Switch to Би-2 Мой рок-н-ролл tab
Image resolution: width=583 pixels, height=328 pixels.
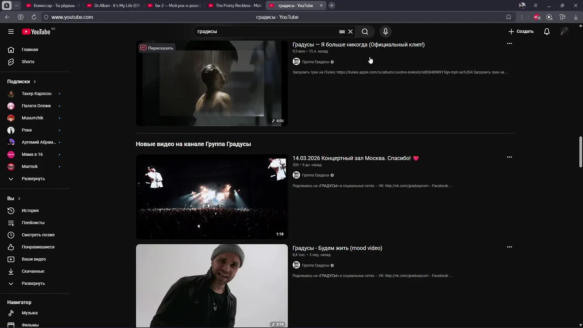click(174, 5)
